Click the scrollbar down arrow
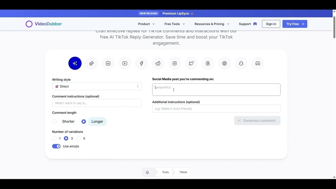Viewport: 336px width, 189px height. click(x=334, y=177)
